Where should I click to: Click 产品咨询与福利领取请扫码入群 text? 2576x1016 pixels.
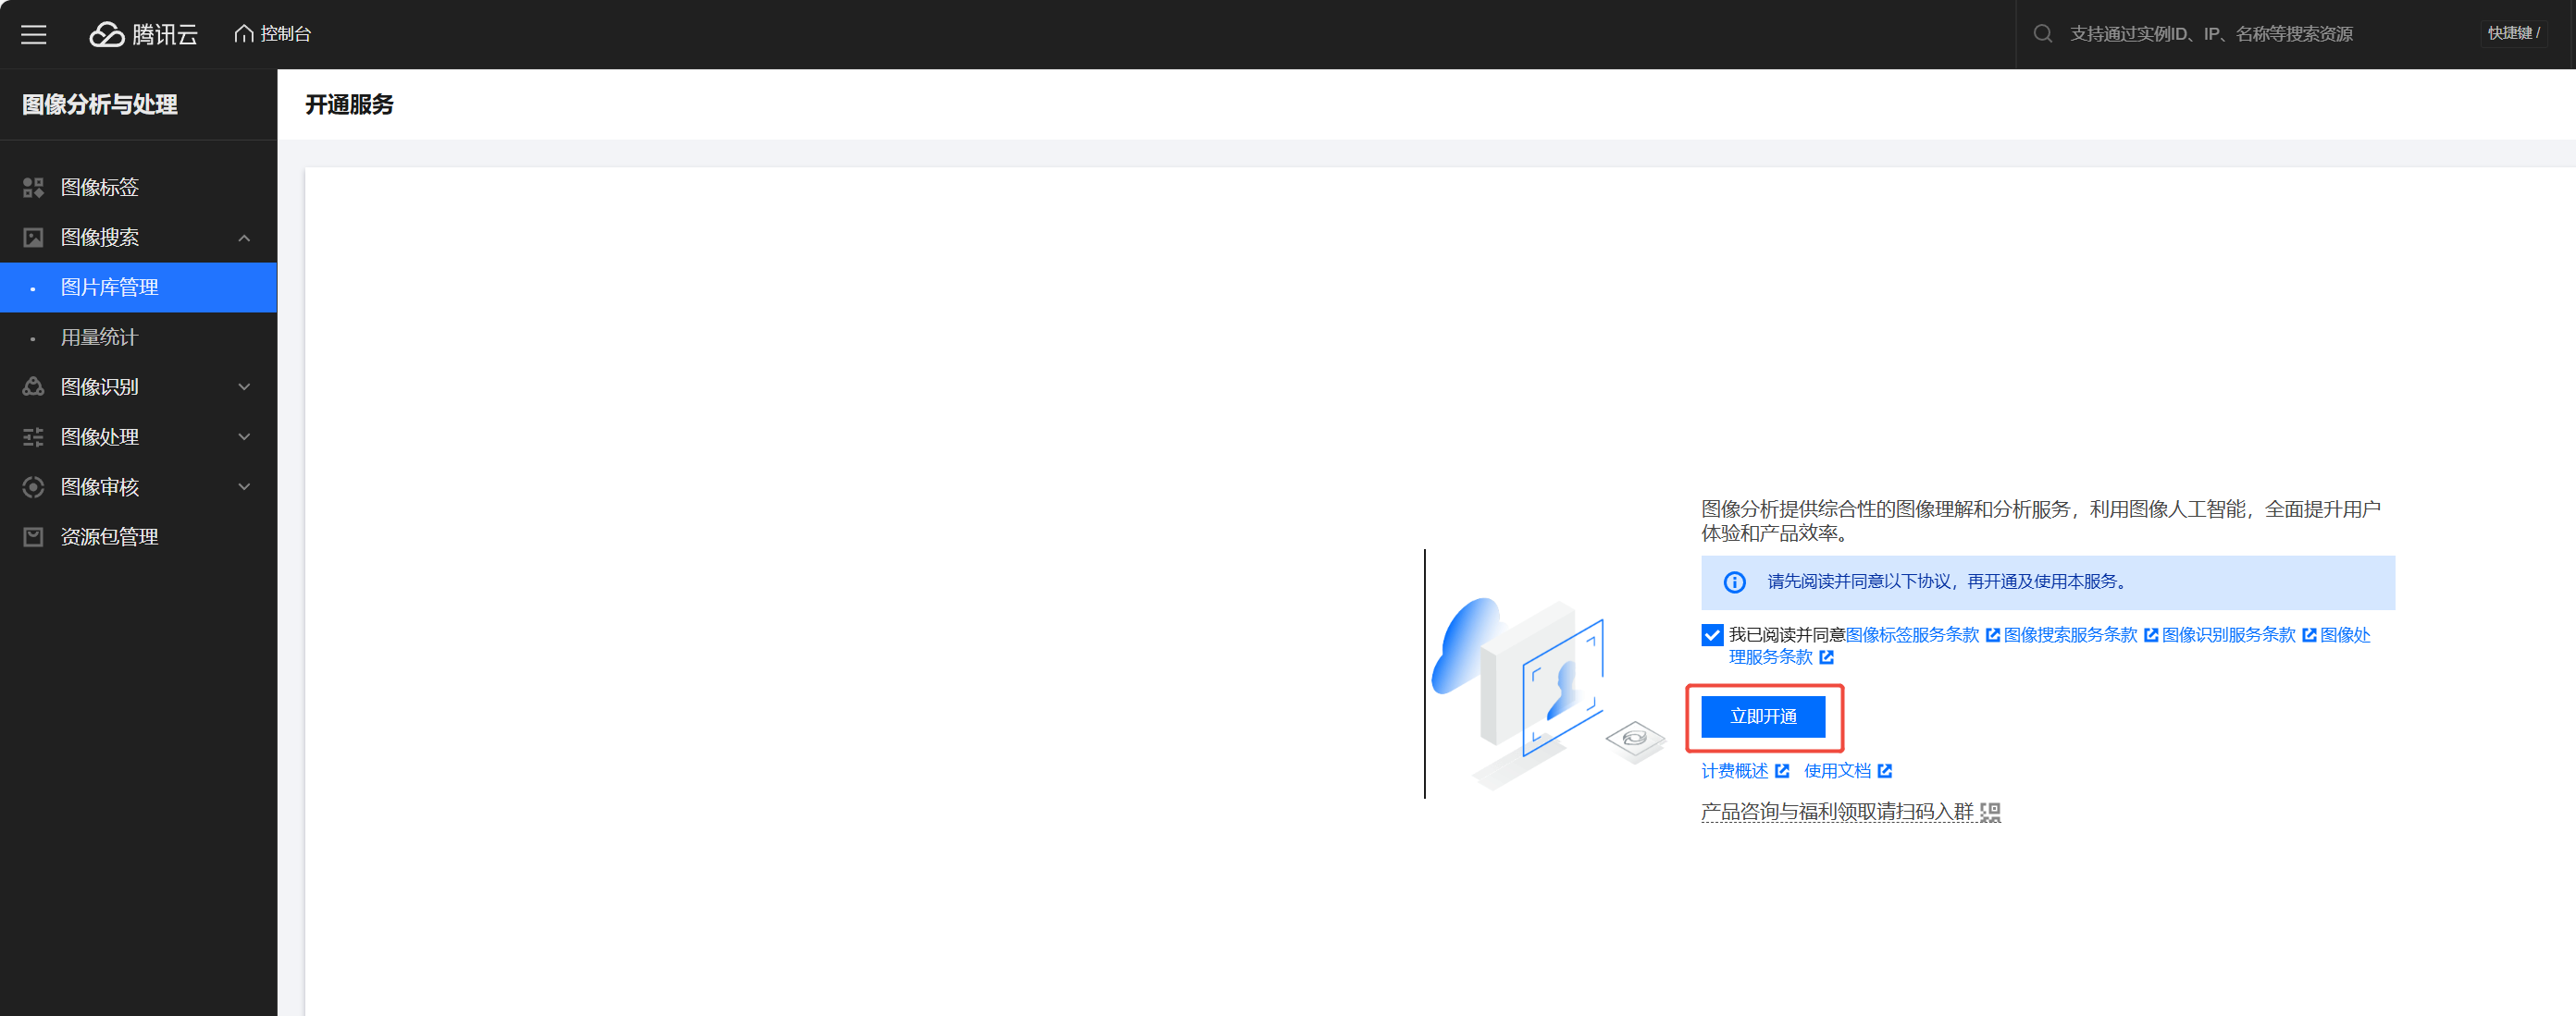1837,813
